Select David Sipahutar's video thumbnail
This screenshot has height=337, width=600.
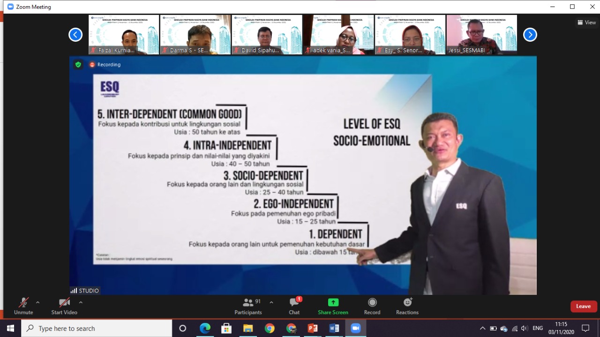tap(267, 35)
